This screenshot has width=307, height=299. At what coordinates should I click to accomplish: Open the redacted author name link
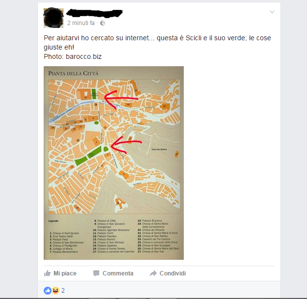tap(94, 13)
